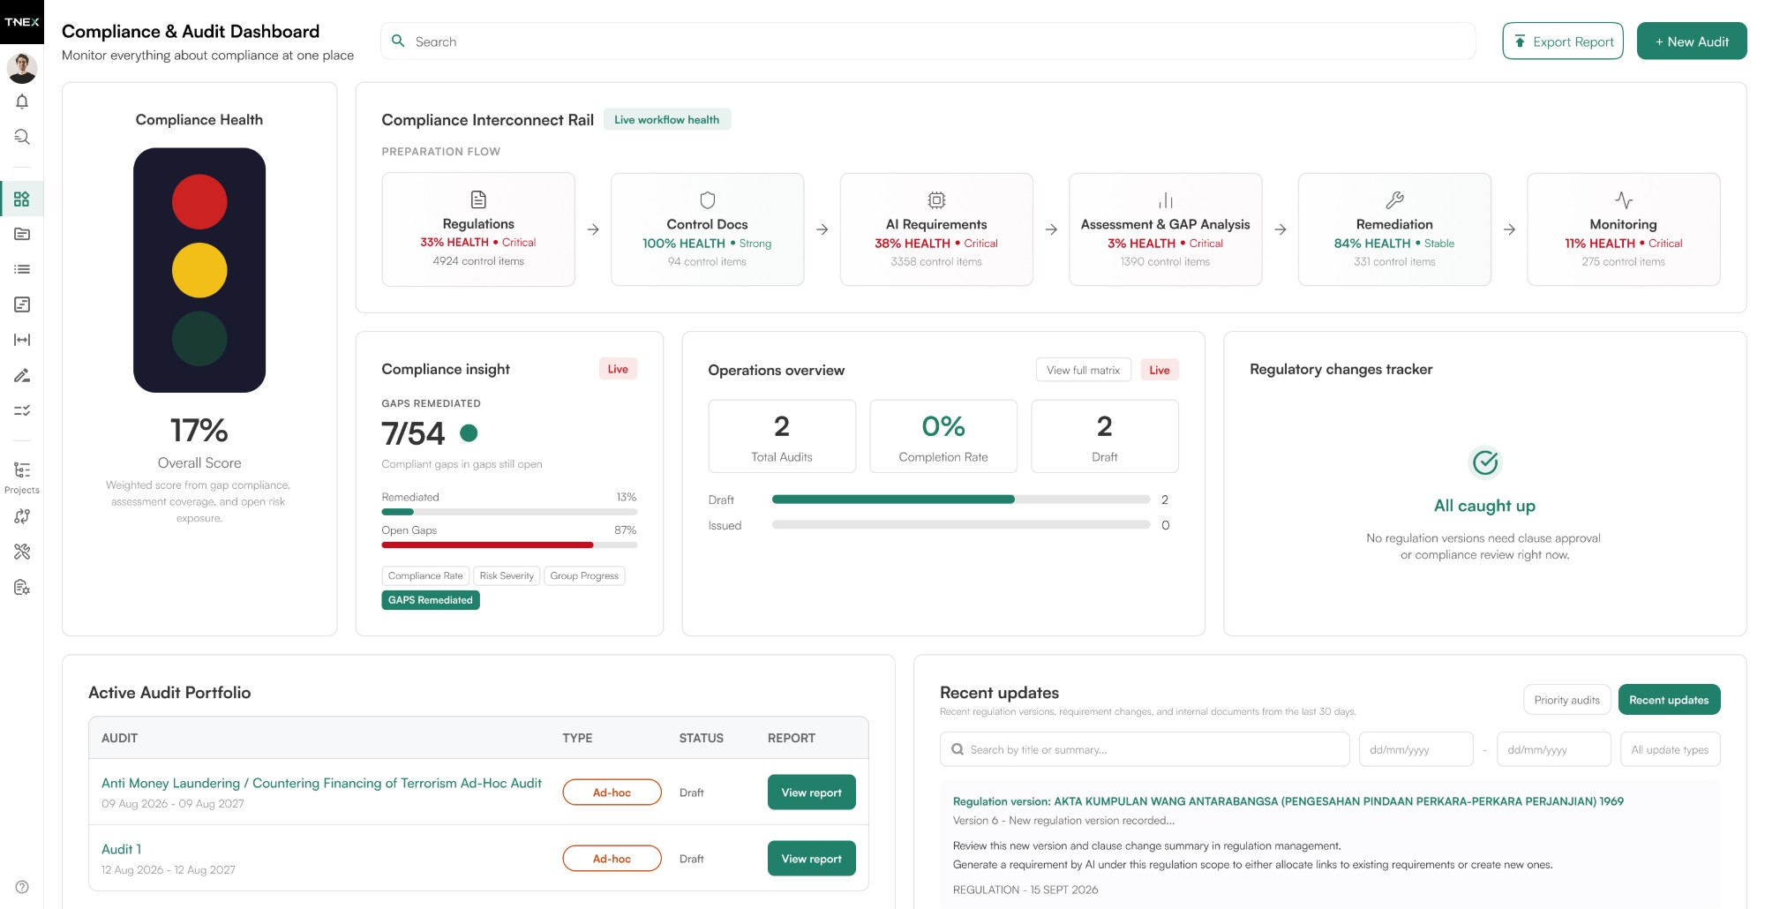Select the GAPS Remediated chip
Viewport: 1765px width, 909px height.
tap(431, 600)
